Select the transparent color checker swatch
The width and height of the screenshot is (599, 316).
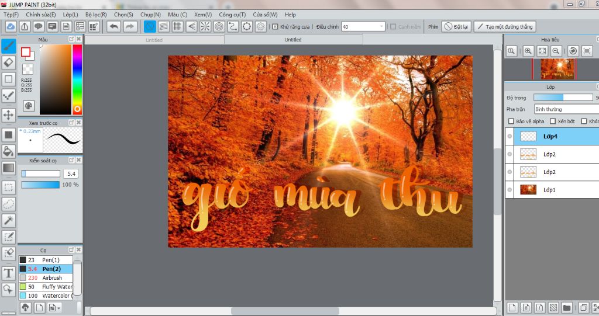pyautogui.click(x=28, y=69)
